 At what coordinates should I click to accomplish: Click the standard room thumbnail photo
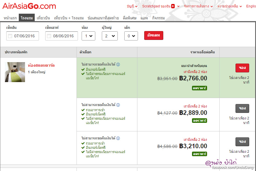(x=15, y=72)
